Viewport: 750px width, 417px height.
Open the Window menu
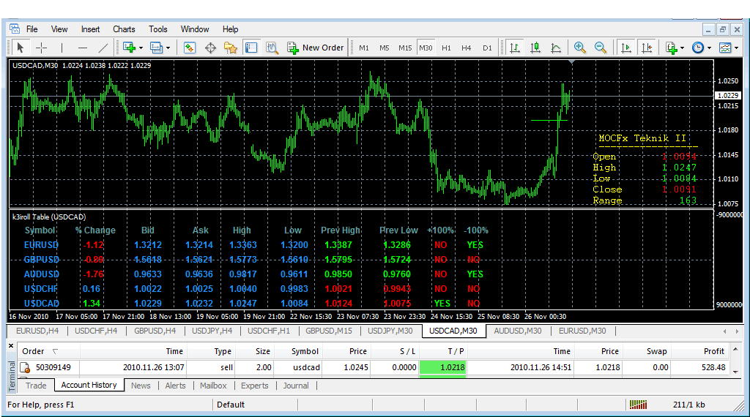(x=195, y=29)
